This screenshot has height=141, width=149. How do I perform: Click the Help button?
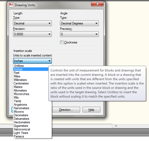91,110
